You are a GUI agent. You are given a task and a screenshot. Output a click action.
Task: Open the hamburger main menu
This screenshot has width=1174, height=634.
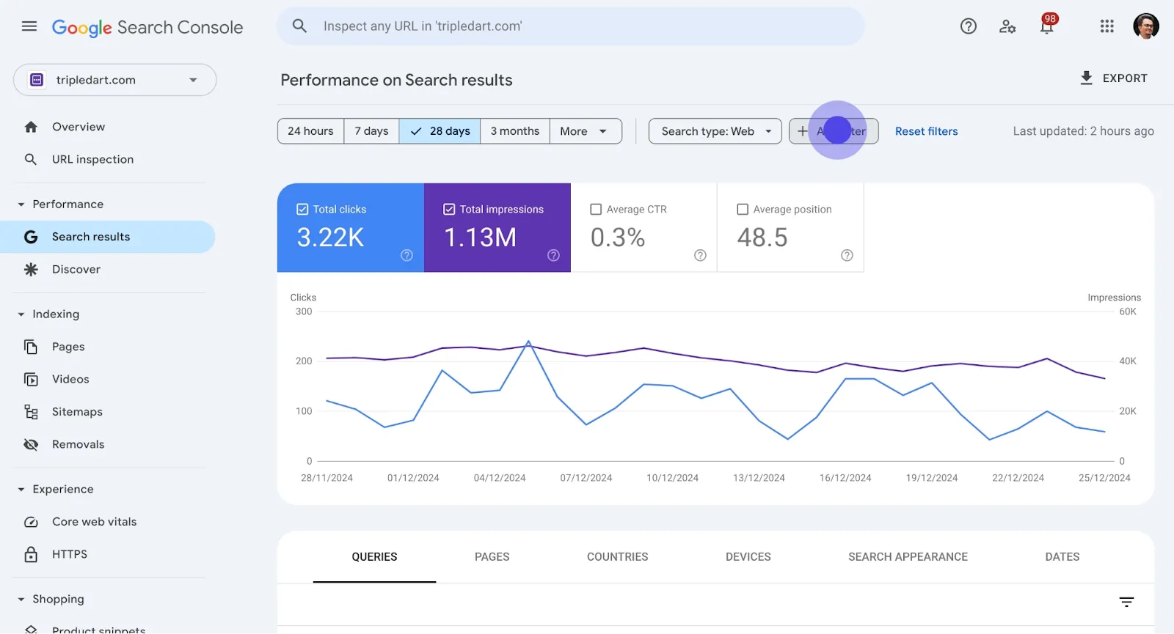pyautogui.click(x=29, y=26)
